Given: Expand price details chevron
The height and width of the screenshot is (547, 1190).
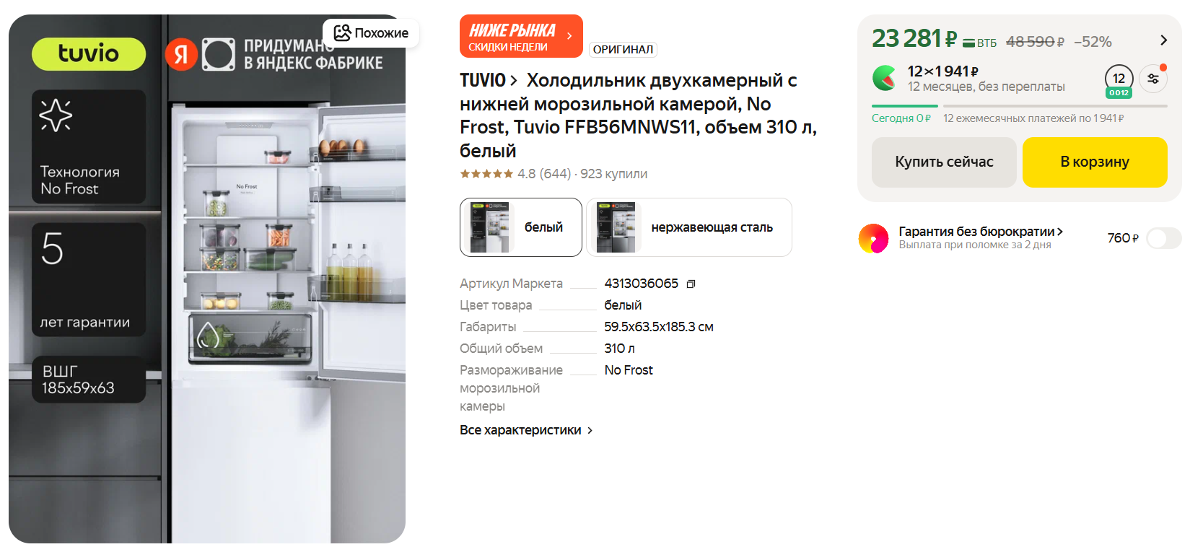Looking at the screenshot, I should [1163, 40].
